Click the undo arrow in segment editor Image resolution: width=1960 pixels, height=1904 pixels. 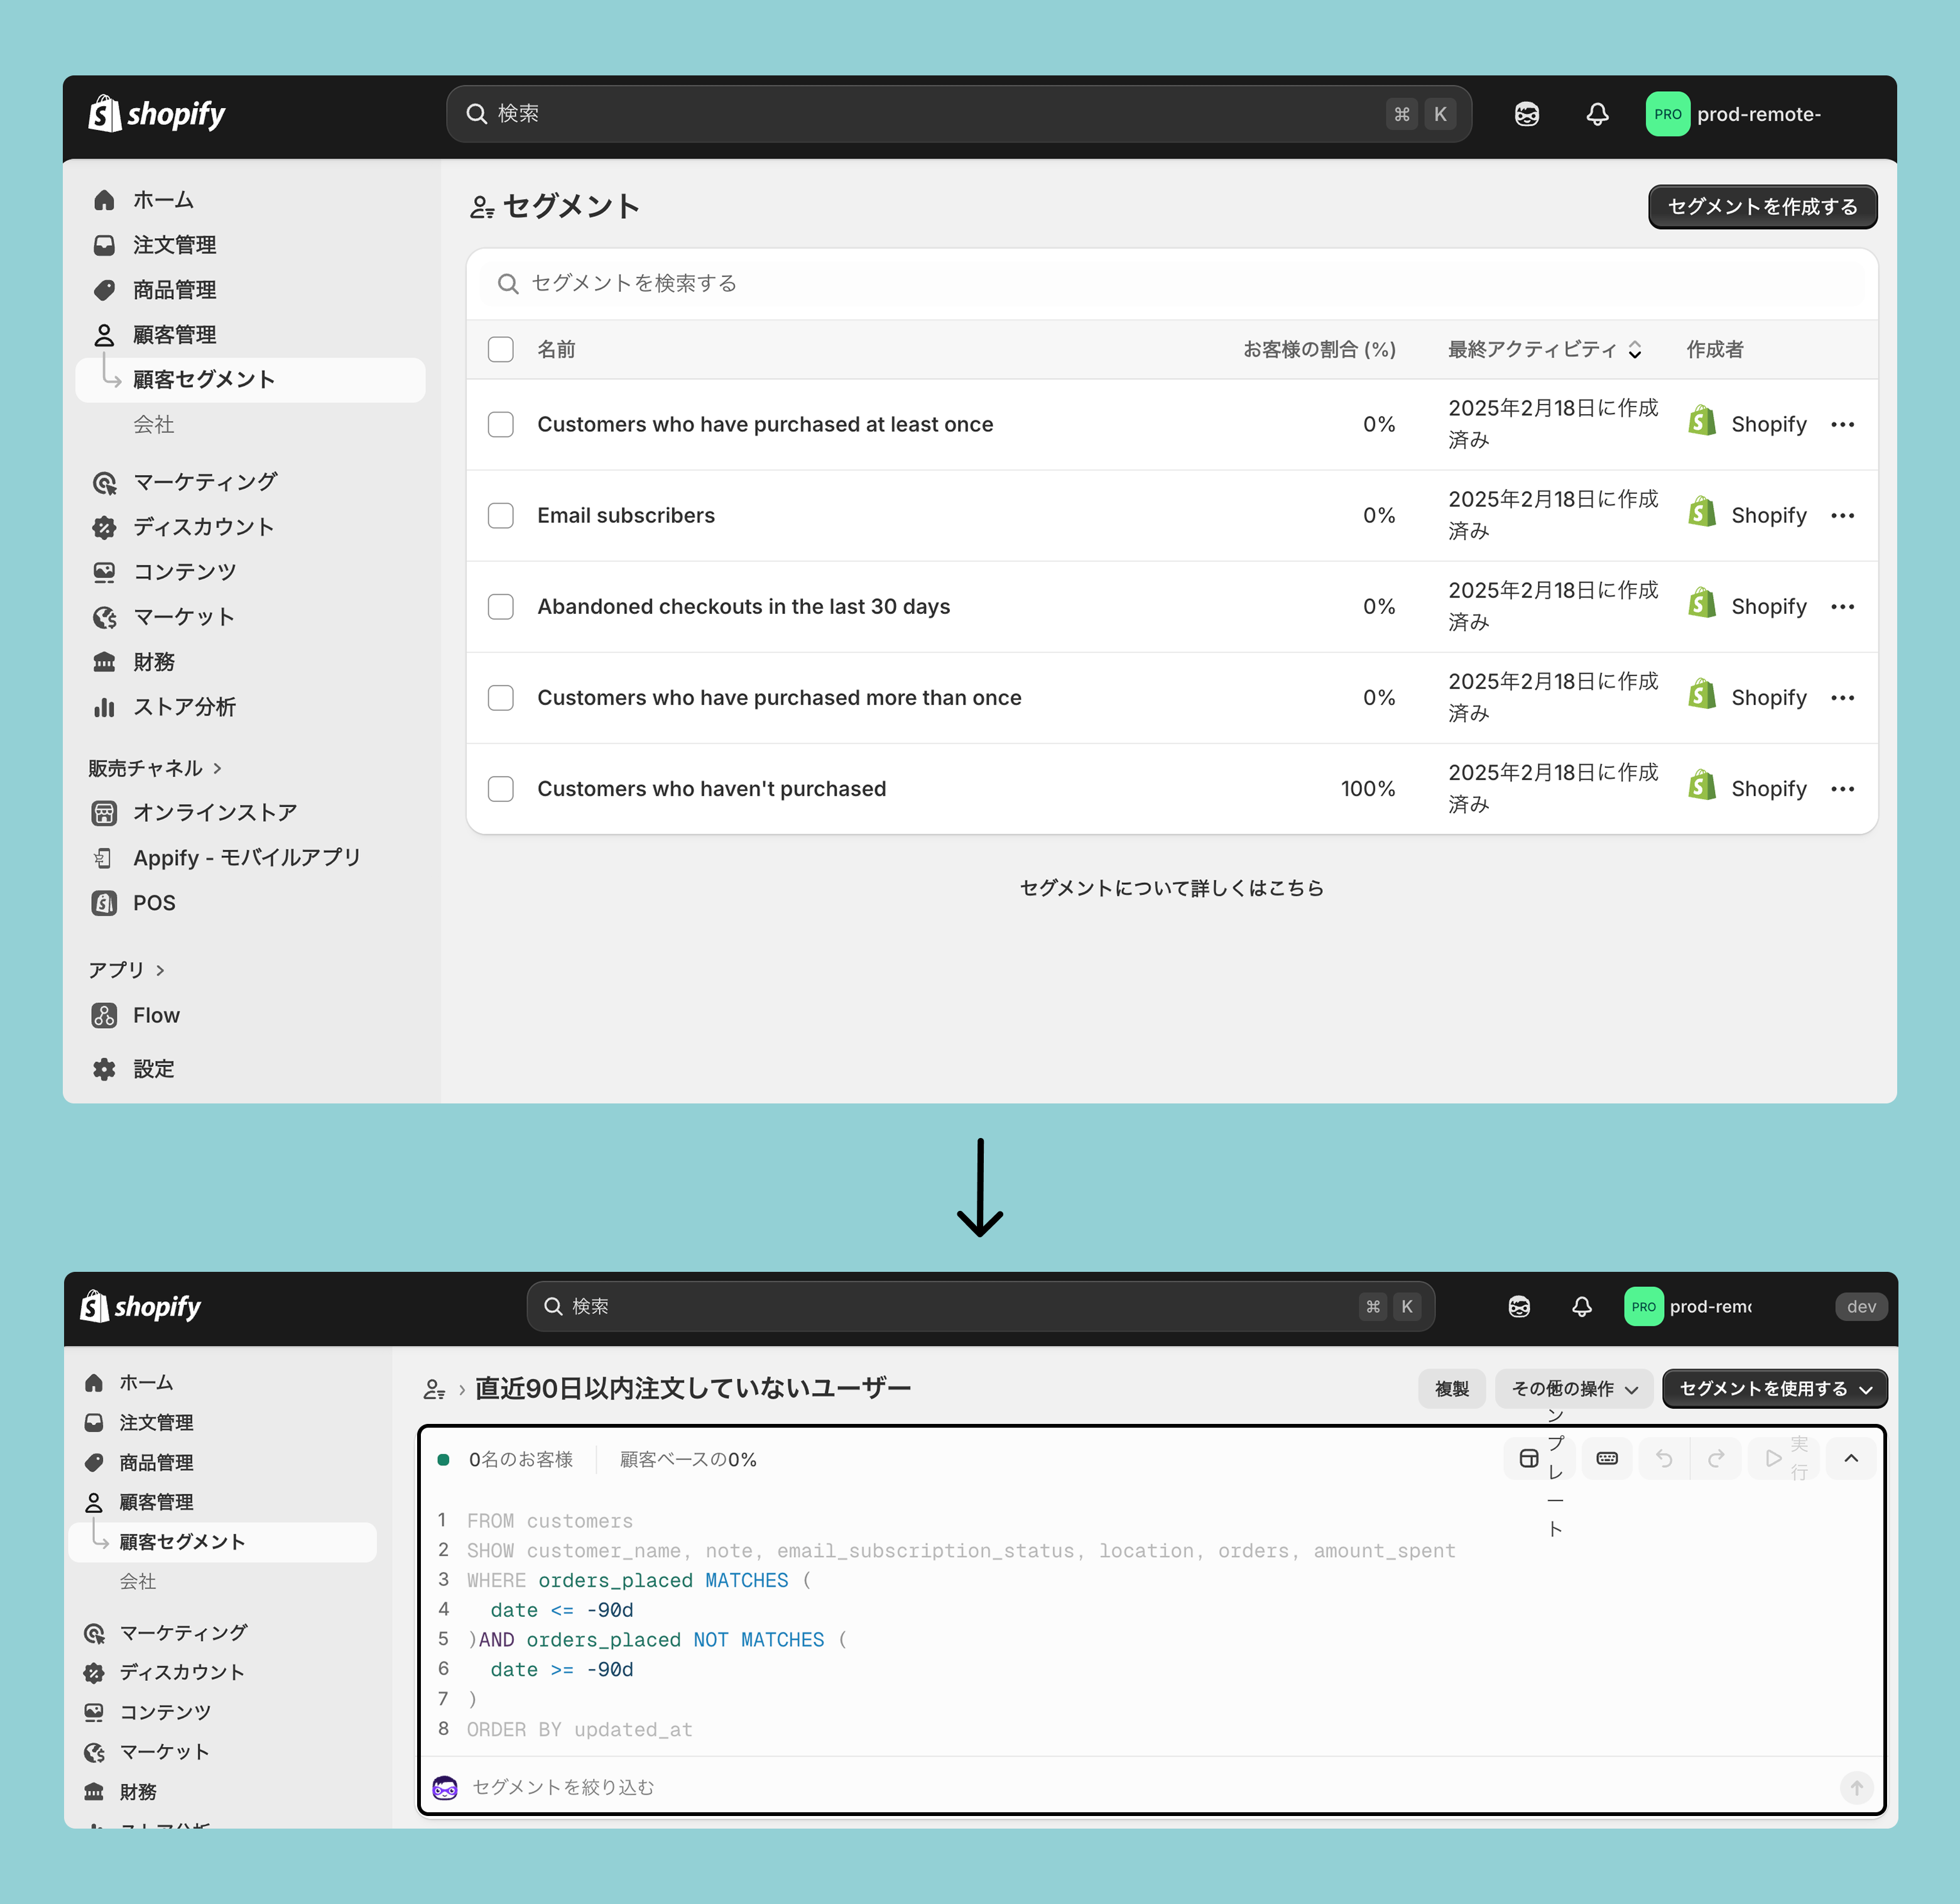(1664, 1458)
